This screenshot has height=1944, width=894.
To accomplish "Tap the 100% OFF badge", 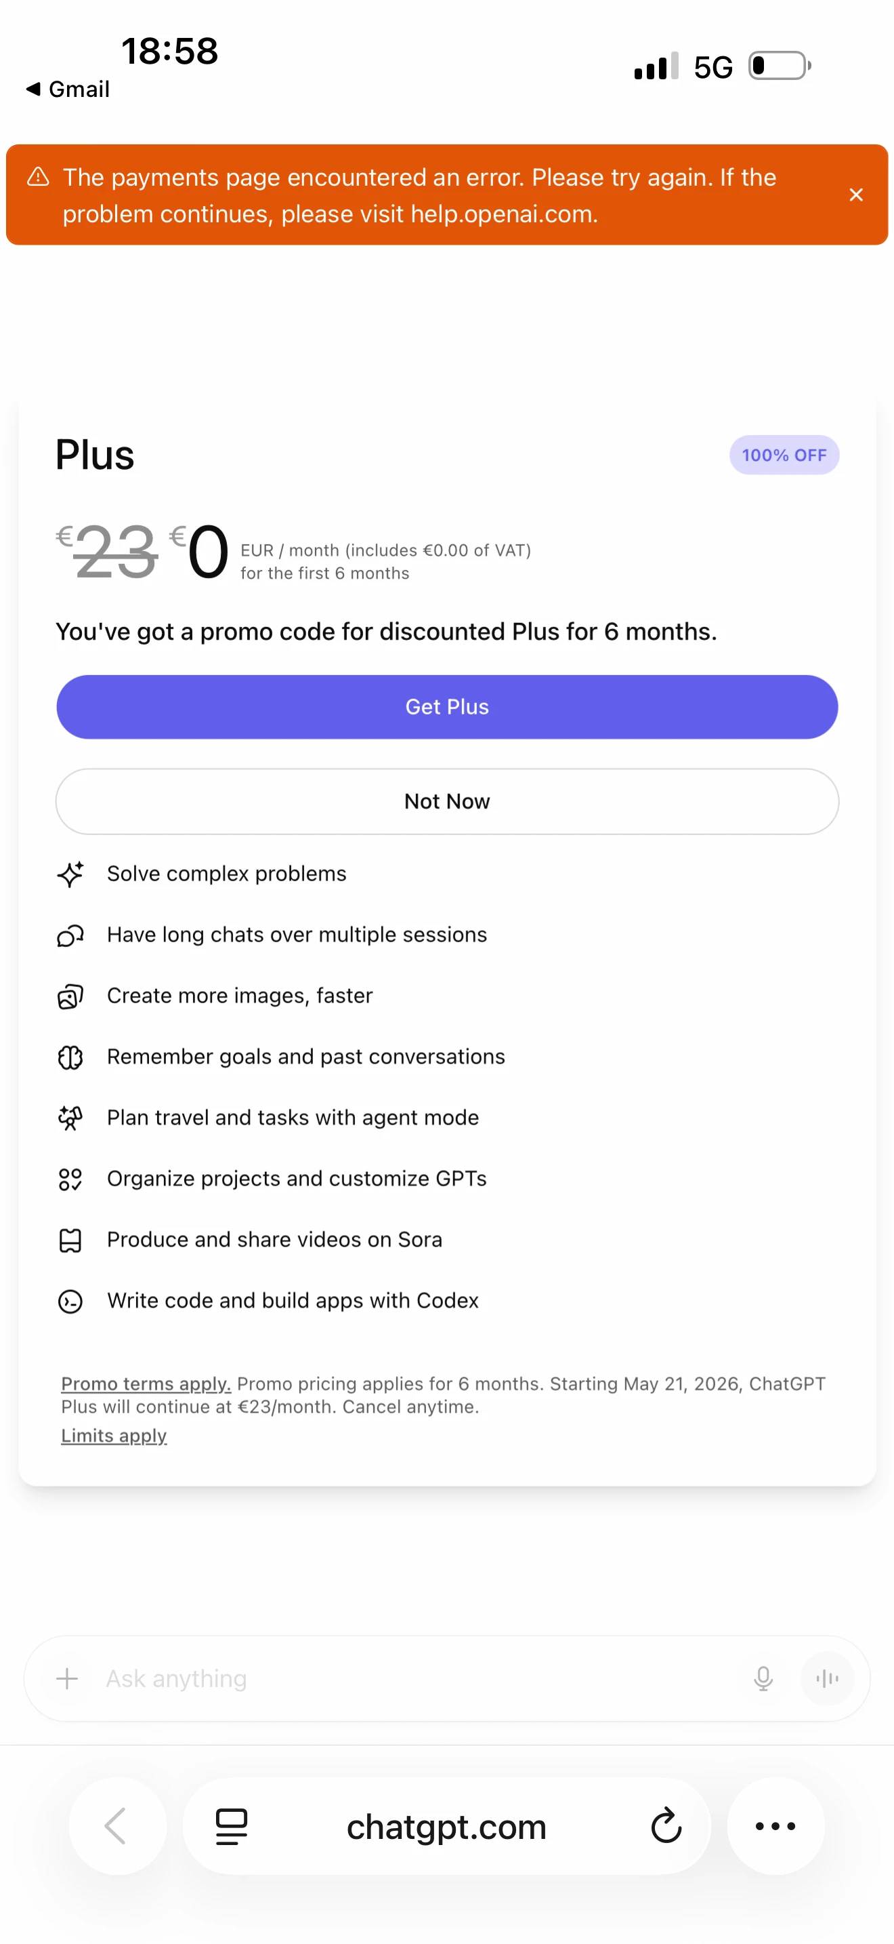I will [784, 455].
